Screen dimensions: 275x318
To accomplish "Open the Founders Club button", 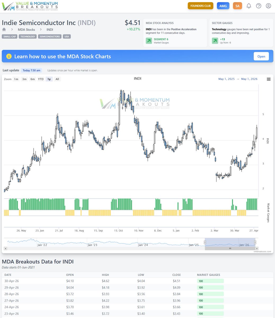I will 200,6.
